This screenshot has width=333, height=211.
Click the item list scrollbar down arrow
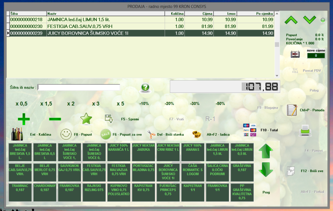tap(277, 76)
